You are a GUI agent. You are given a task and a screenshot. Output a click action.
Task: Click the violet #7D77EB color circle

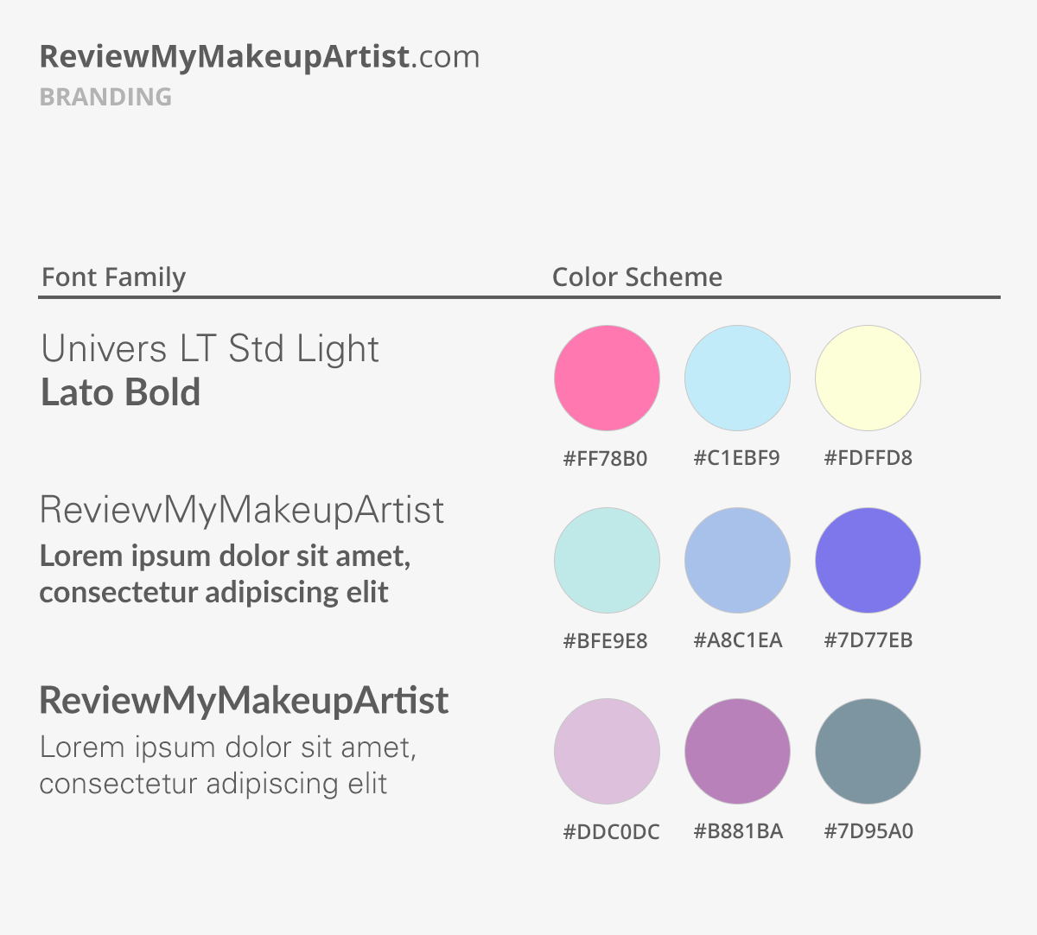click(868, 560)
